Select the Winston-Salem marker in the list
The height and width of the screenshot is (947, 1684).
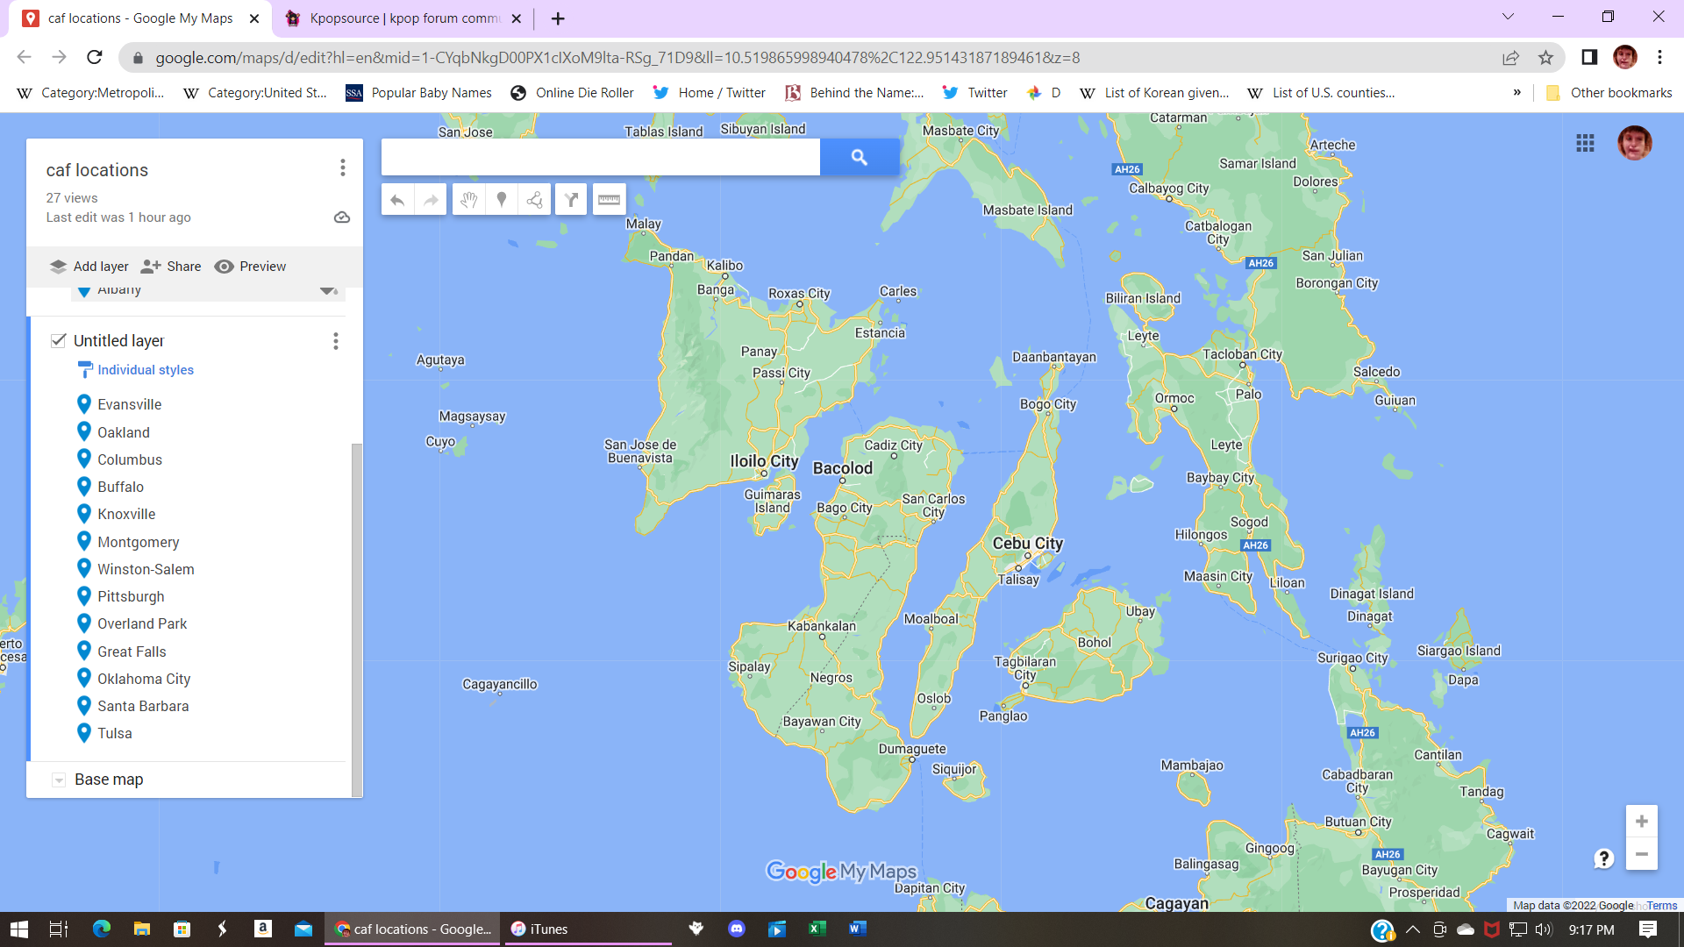(x=146, y=569)
